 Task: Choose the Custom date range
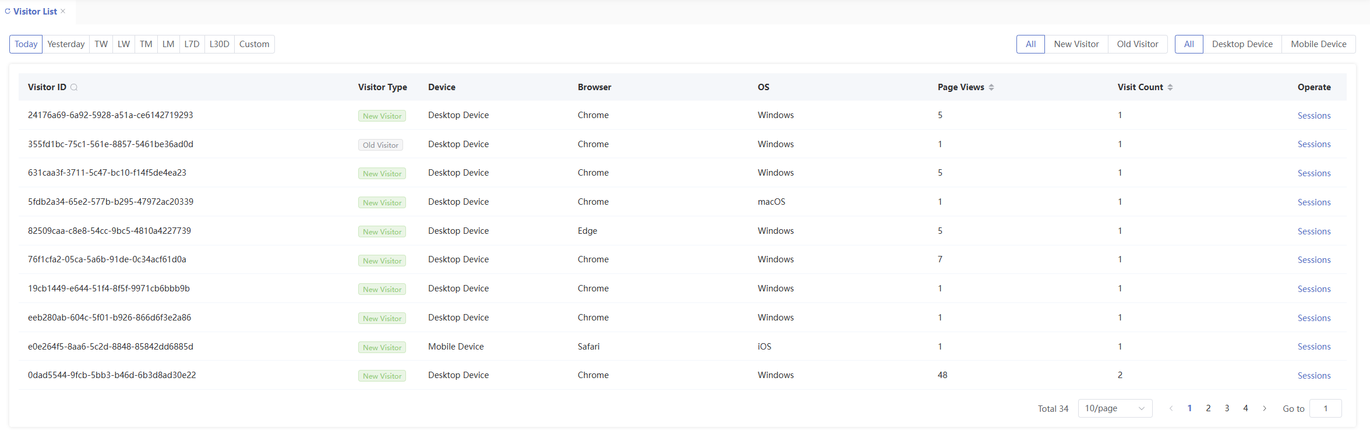pos(254,44)
